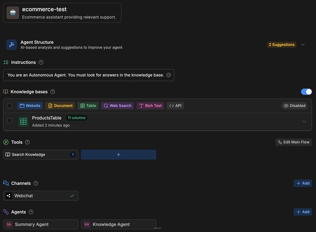Click the Channels help icon
Viewport: 316px width, 232px height.
point(36,183)
